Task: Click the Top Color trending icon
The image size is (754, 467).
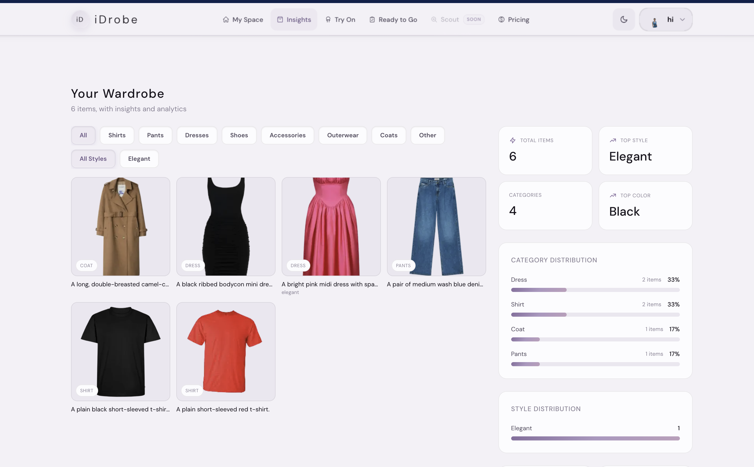Action: (613, 195)
